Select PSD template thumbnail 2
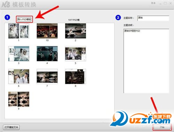The image size is (174, 132). 76,31
